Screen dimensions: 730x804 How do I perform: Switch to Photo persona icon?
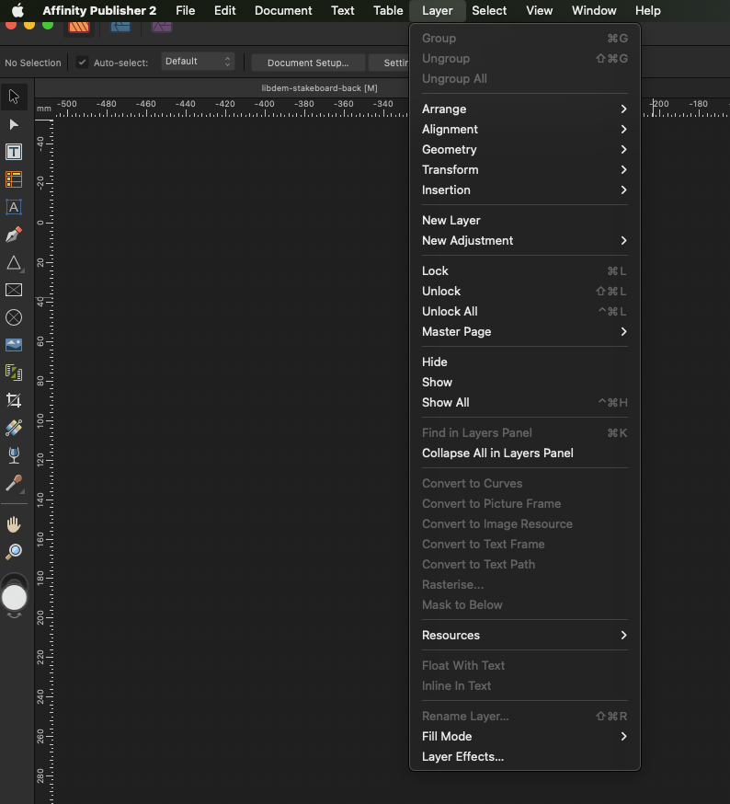click(x=162, y=28)
